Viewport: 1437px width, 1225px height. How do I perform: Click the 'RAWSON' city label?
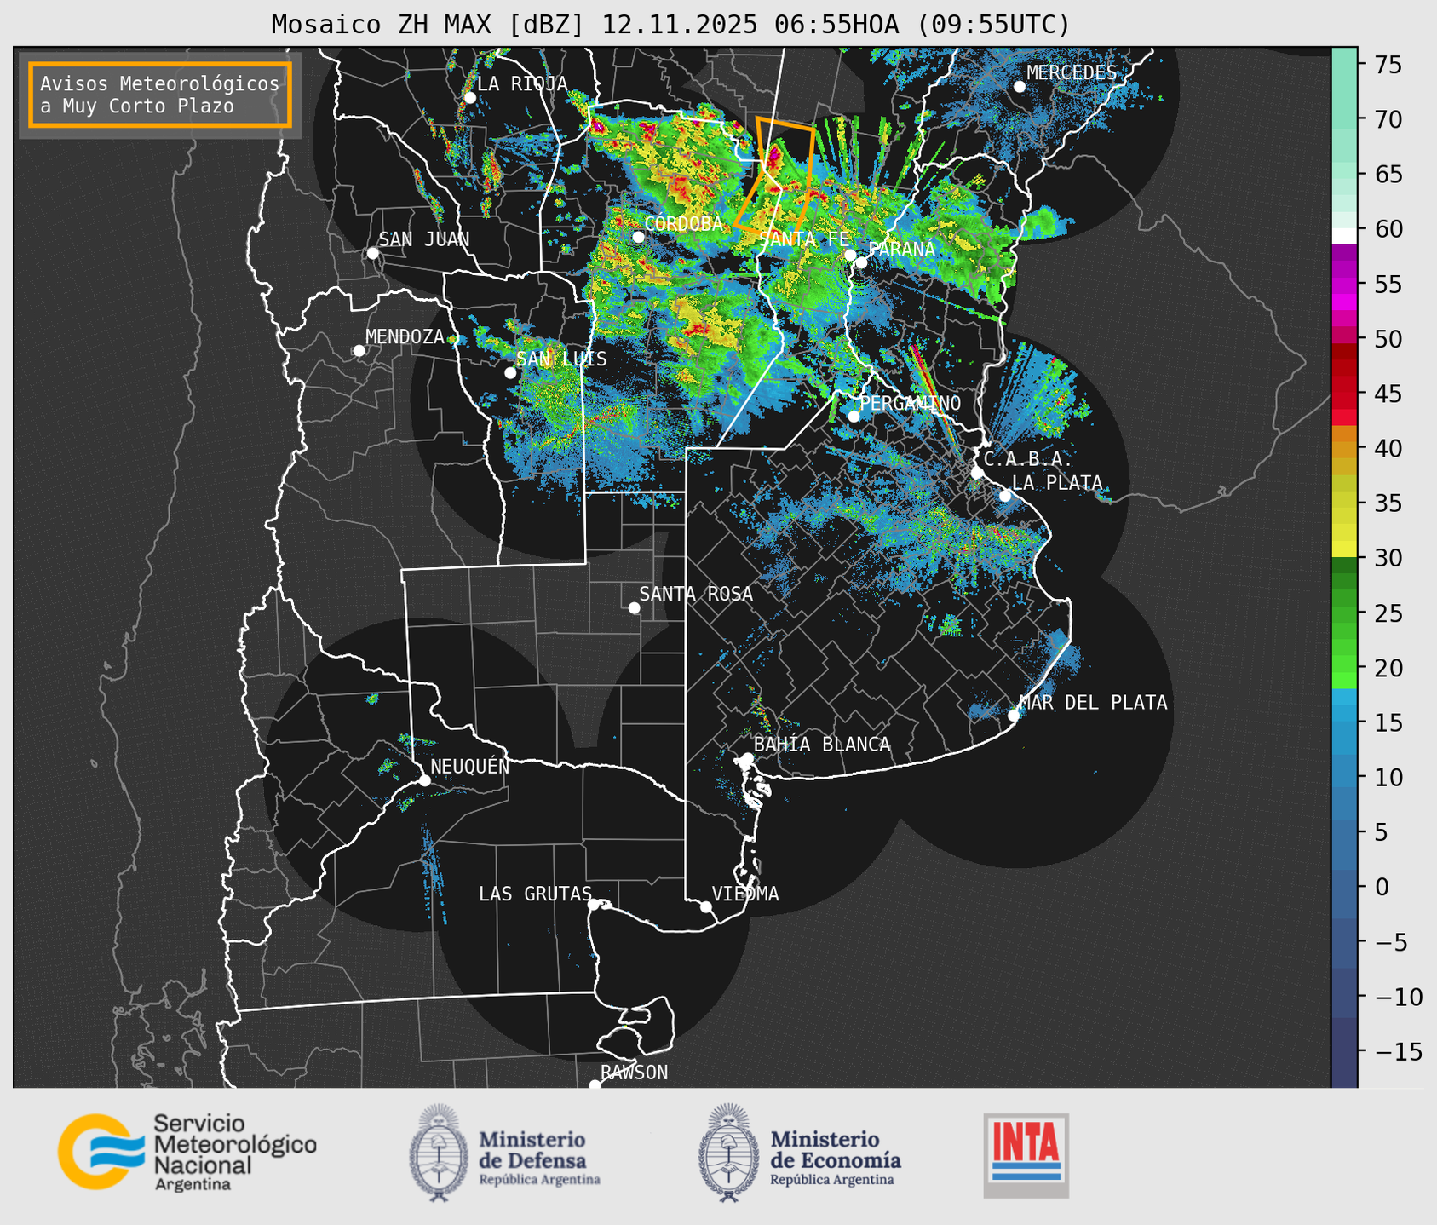[x=635, y=1073]
